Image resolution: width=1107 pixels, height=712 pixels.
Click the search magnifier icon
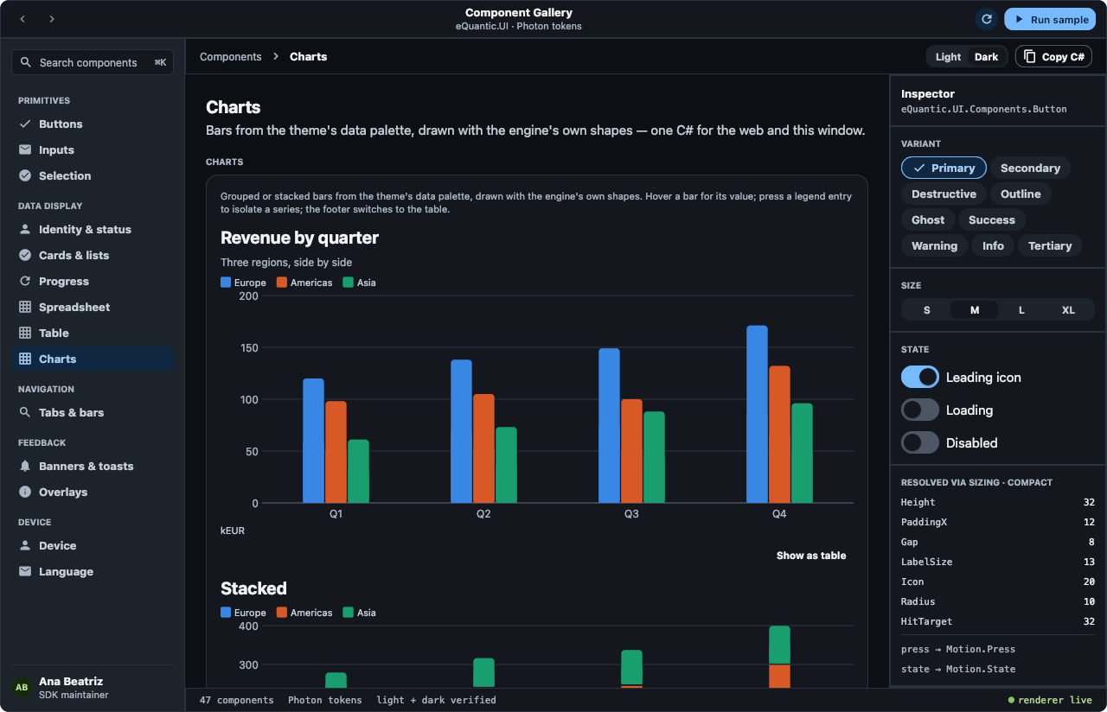pos(26,62)
